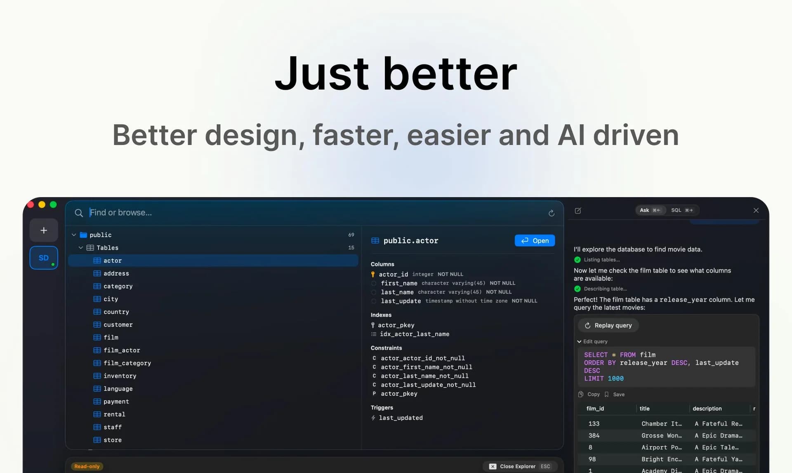The width and height of the screenshot is (792, 473).
Task: Select the payment table
Action: coord(213,401)
